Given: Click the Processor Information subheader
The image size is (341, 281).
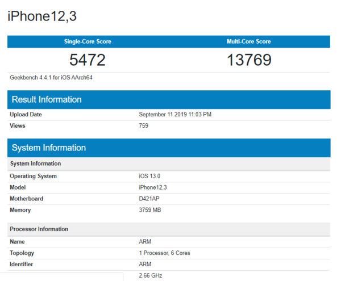Looking at the screenshot, I should point(169,229).
